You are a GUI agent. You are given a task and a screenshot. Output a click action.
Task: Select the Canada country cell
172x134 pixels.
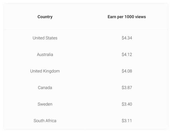click(x=45, y=88)
